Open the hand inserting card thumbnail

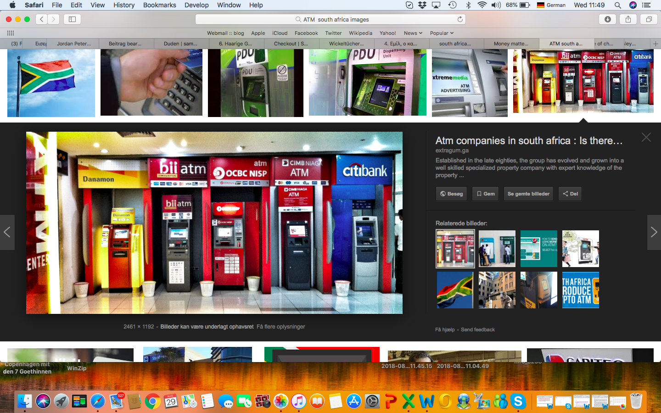(x=151, y=83)
